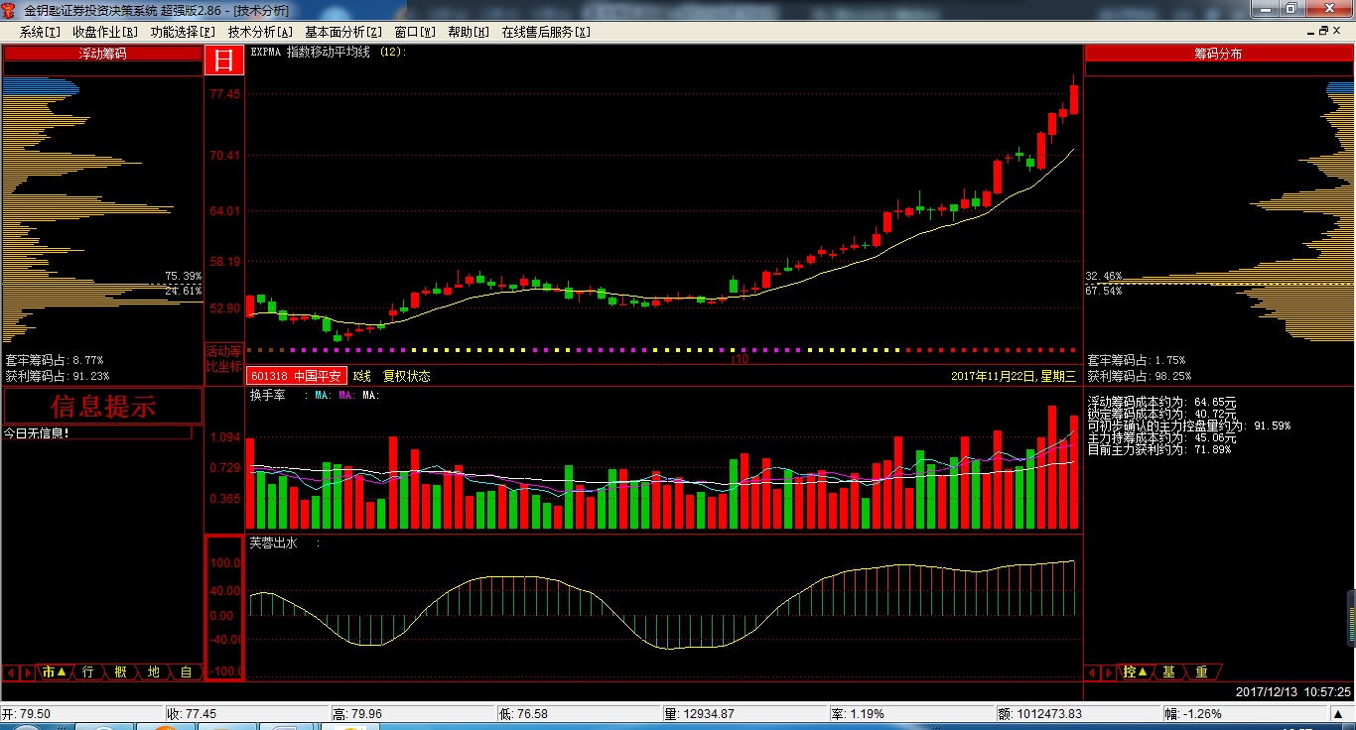Viewport: 1356px width, 730px height.
Task: Switch to the 行 tab
Action: (88, 672)
